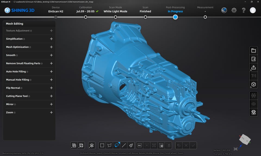Viewport: 261px width, 156px height.
Task: Select the rectangle selection tool
Action: coord(102,145)
